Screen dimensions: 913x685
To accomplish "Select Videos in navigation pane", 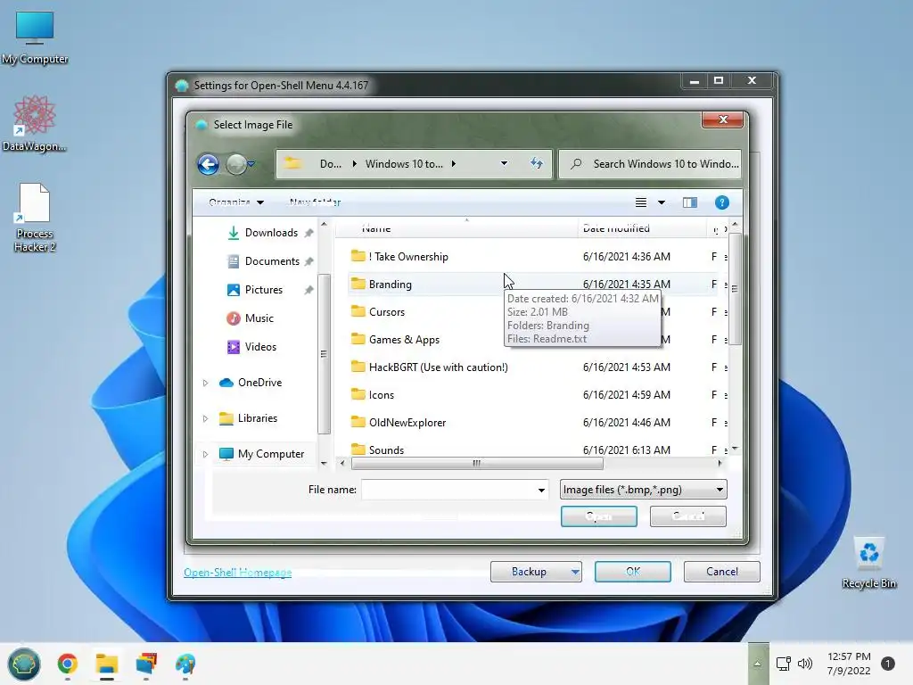I will (x=259, y=347).
